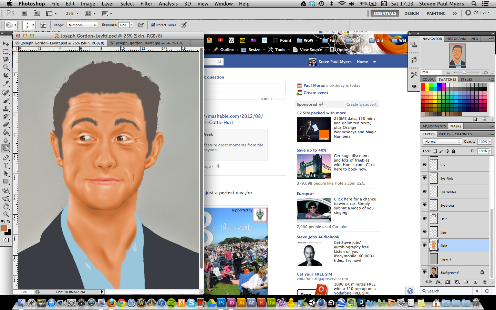Select the Eyedropper tool
Screen dimensions: 496x310
point(6,83)
